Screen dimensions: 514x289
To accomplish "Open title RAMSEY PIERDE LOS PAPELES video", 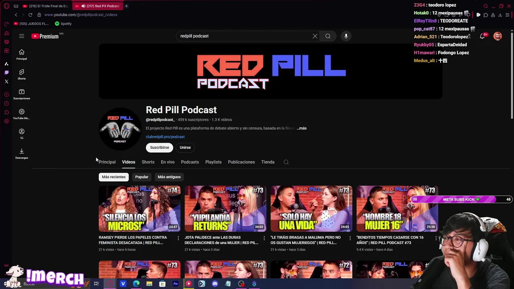I will click(x=133, y=240).
